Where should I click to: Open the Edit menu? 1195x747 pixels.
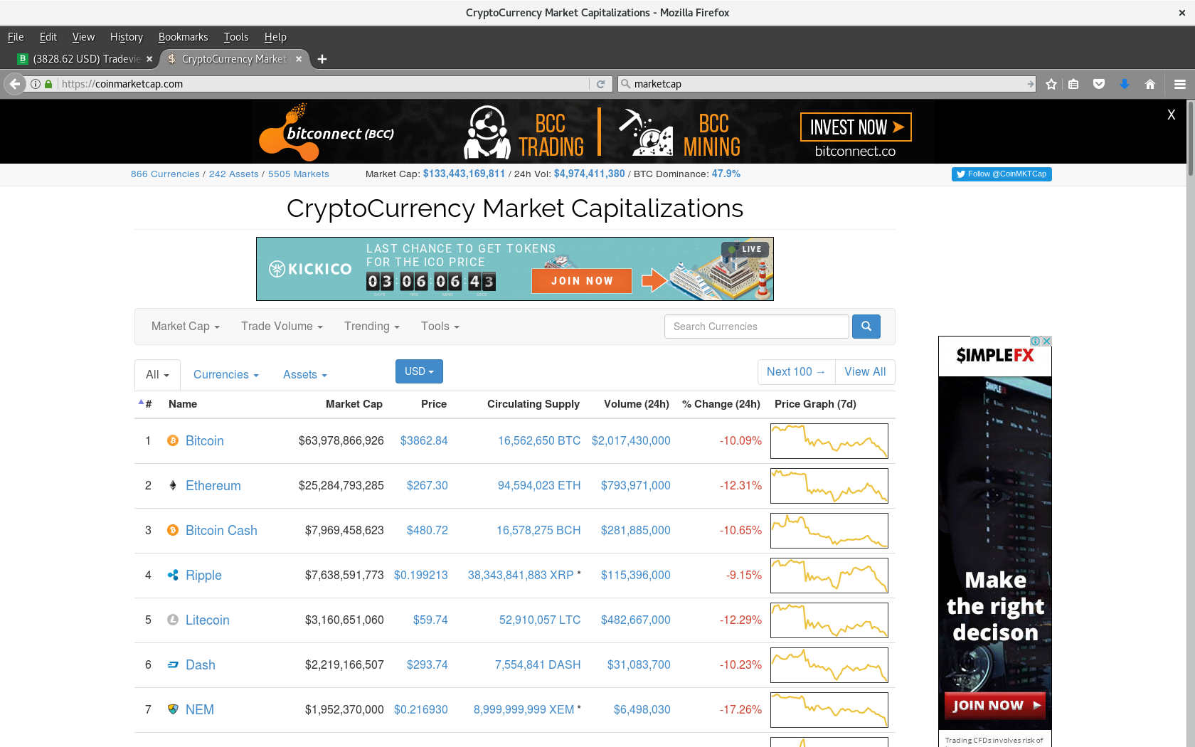48,37
